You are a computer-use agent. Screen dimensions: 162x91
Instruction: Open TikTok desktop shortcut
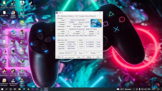click(31, 4)
